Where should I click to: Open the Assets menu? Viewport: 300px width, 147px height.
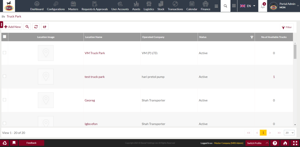[x=136, y=6]
